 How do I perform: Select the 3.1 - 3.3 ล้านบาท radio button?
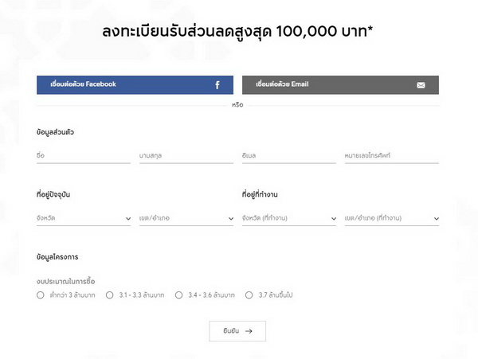pyautogui.click(x=110, y=295)
